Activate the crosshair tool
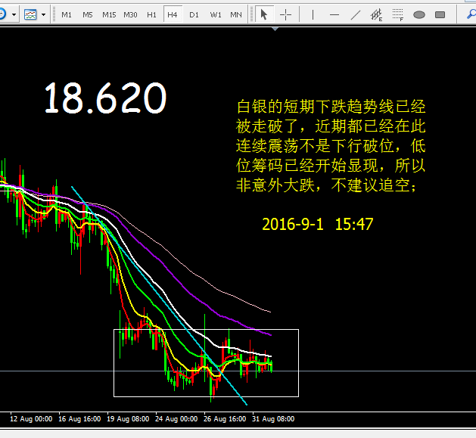This screenshot has width=476, height=438. 285,14
